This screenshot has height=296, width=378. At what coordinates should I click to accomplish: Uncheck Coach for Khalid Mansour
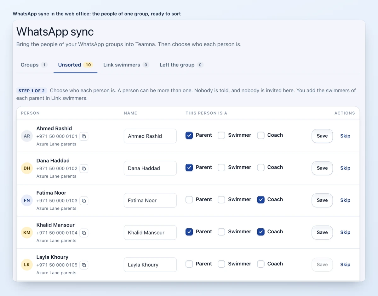(x=261, y=232)
